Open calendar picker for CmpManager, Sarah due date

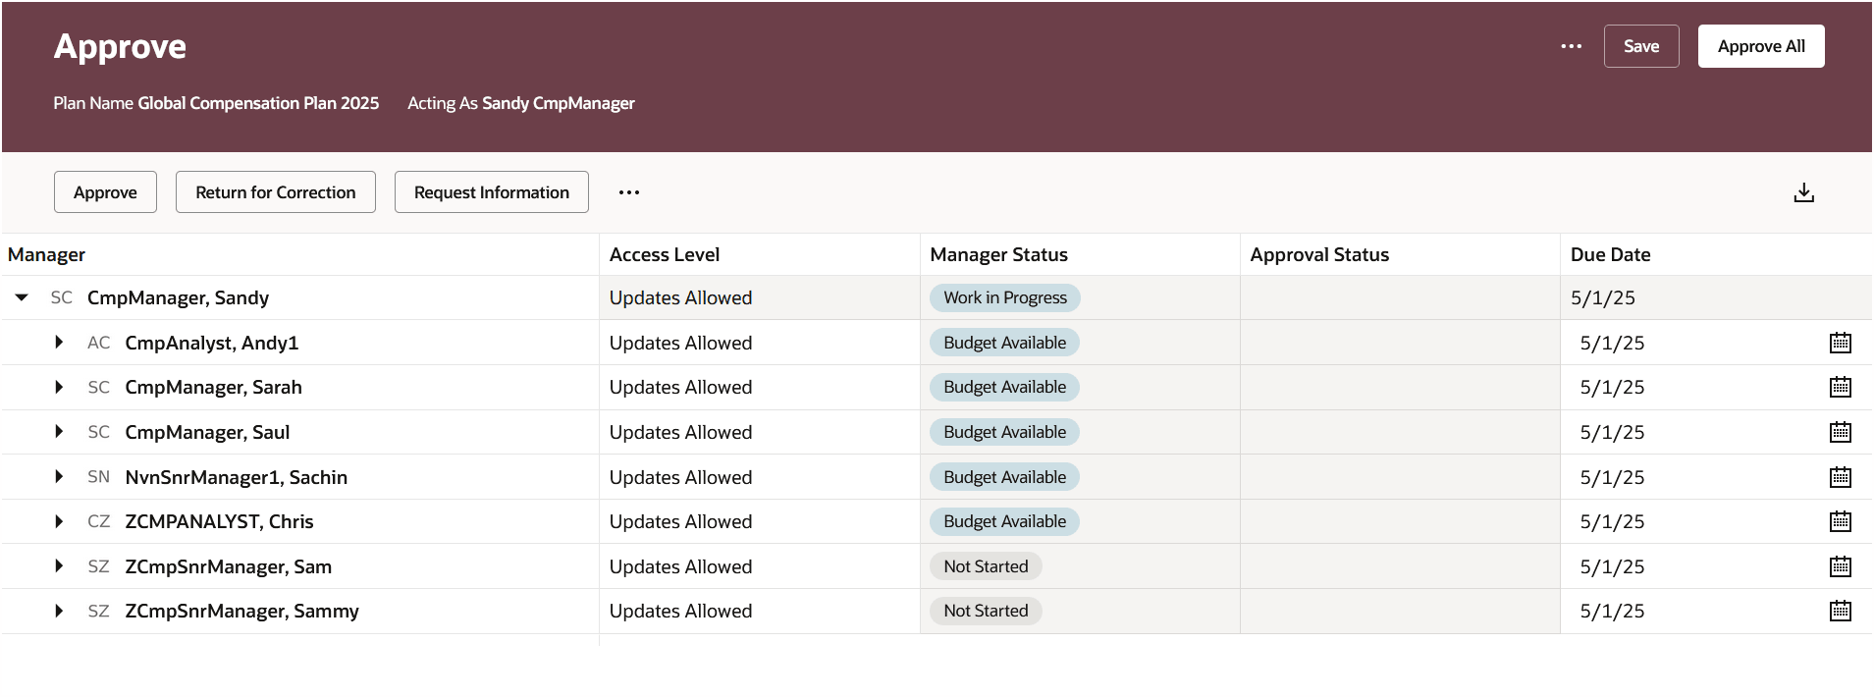[1840, 387]
